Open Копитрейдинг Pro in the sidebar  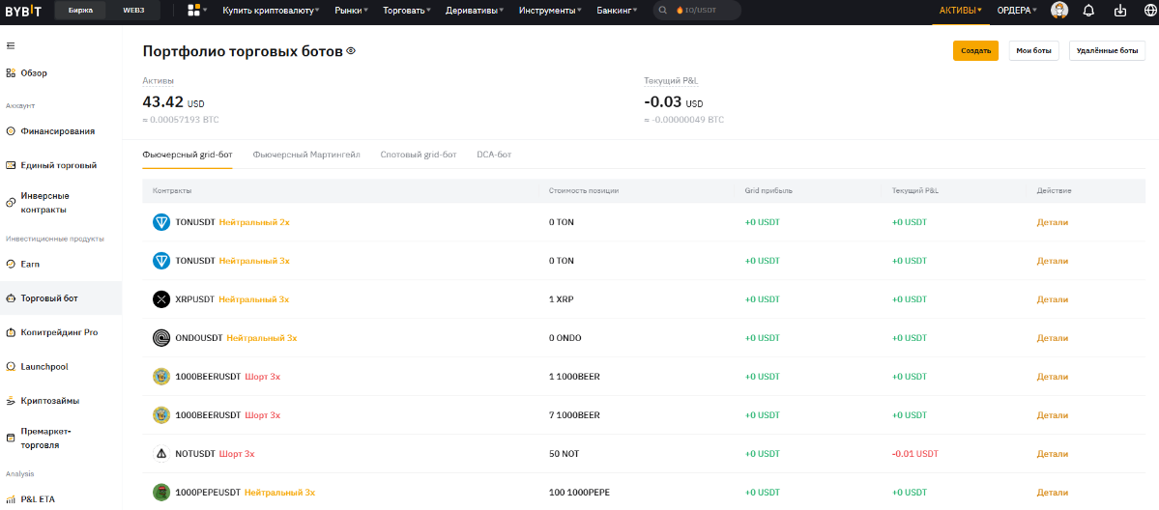(61, 332)
